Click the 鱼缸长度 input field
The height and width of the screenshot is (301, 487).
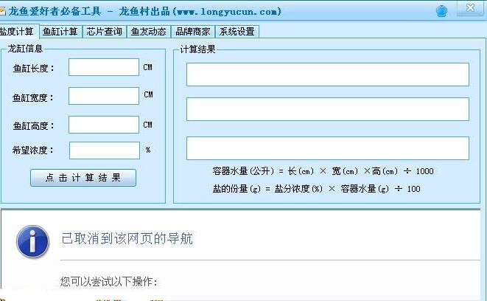pyautogui.click(x=104, y=67)
